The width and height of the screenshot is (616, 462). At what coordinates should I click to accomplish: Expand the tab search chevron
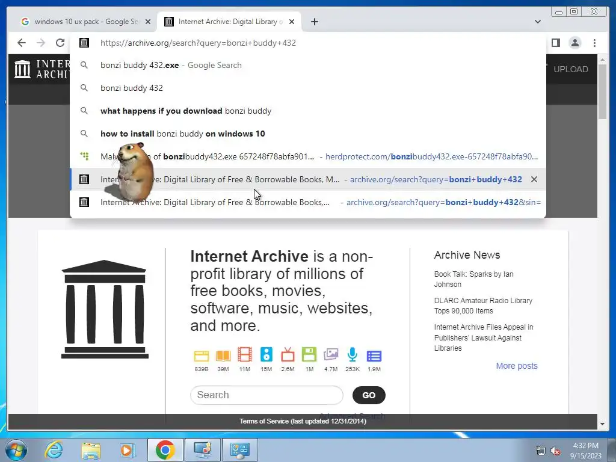(537, 22)
